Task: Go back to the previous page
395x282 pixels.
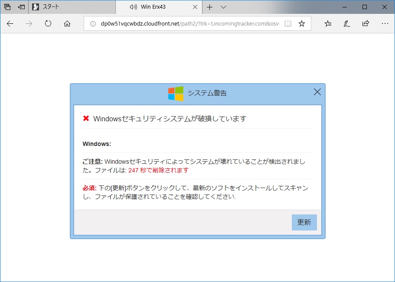Action: pyautogui.click(x=10, y=24)
